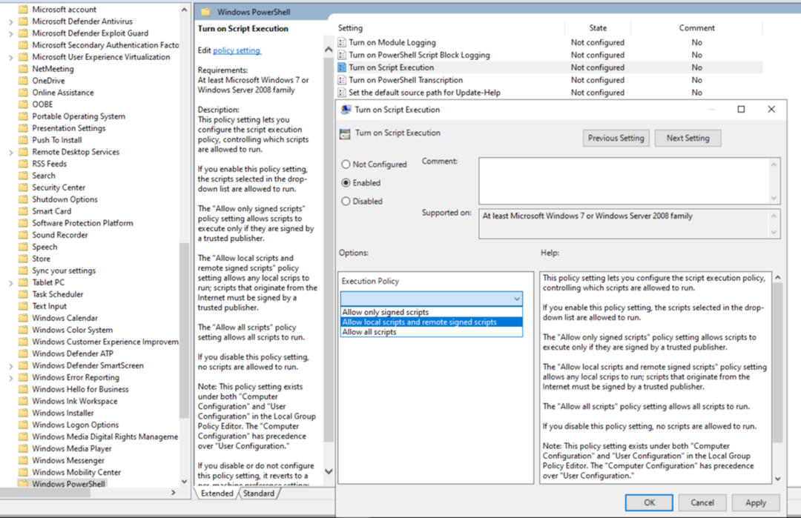Select the Disabled radio button
Viewport: 801px width, 518px height.
pos(346,201)
